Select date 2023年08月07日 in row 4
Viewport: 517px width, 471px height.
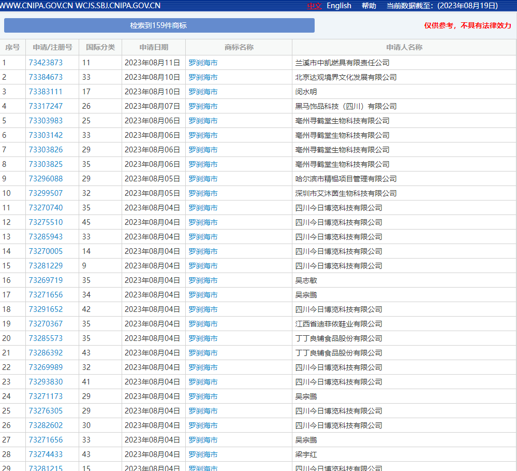(x=152, y=106)
